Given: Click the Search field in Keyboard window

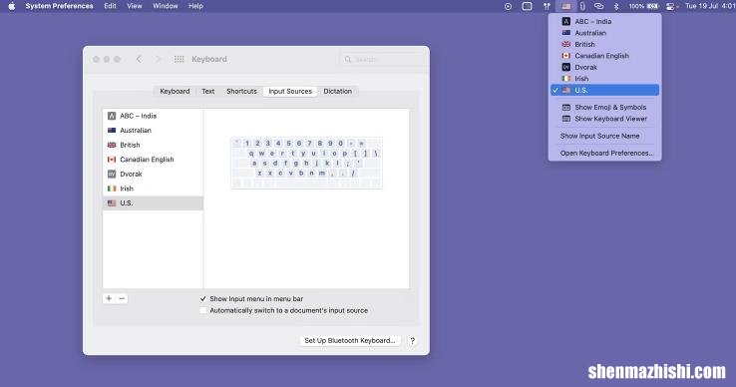Looking at the screenshot, I should pos(382,59).
